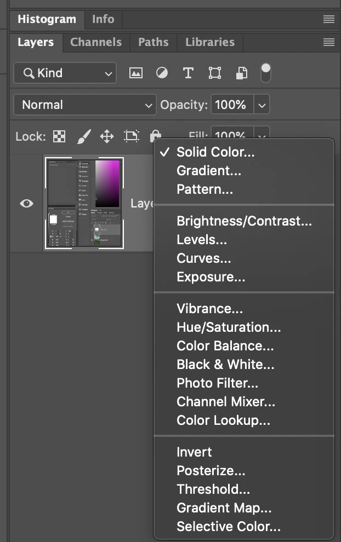Filter layers by pixel image icon
The height and width of the screenshot is (542, 341).
(136, 73)
